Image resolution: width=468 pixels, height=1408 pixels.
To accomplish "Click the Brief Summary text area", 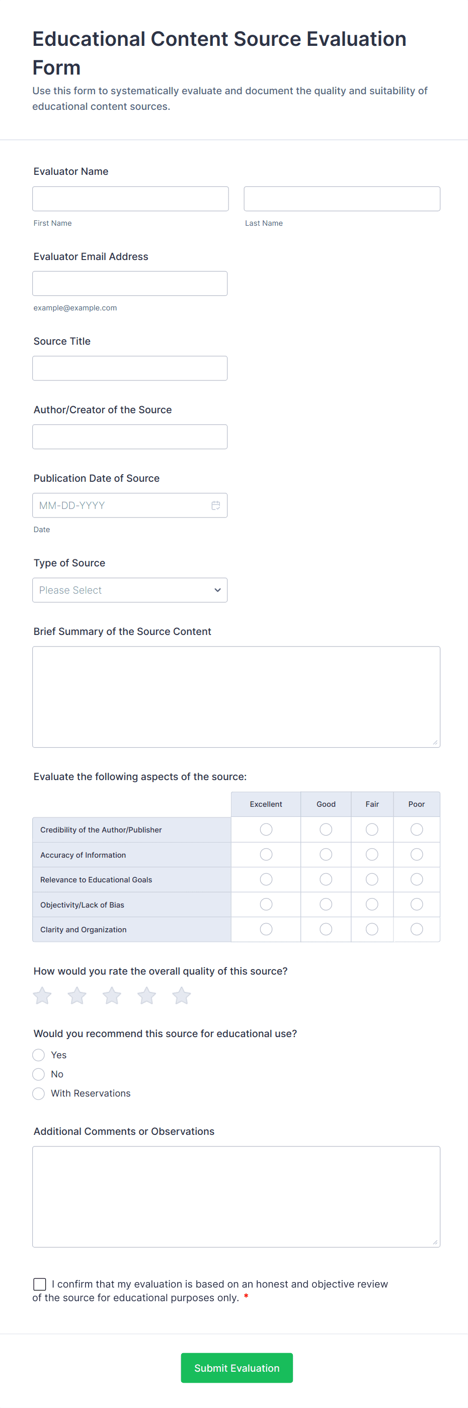I will 236,697.
